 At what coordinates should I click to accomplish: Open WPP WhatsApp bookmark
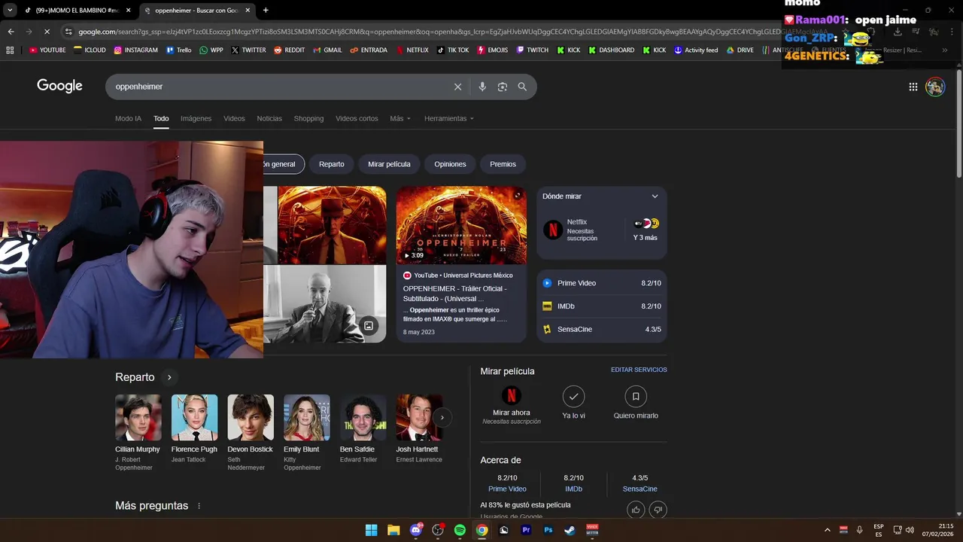pyautogui.click(x=211, y=50)
